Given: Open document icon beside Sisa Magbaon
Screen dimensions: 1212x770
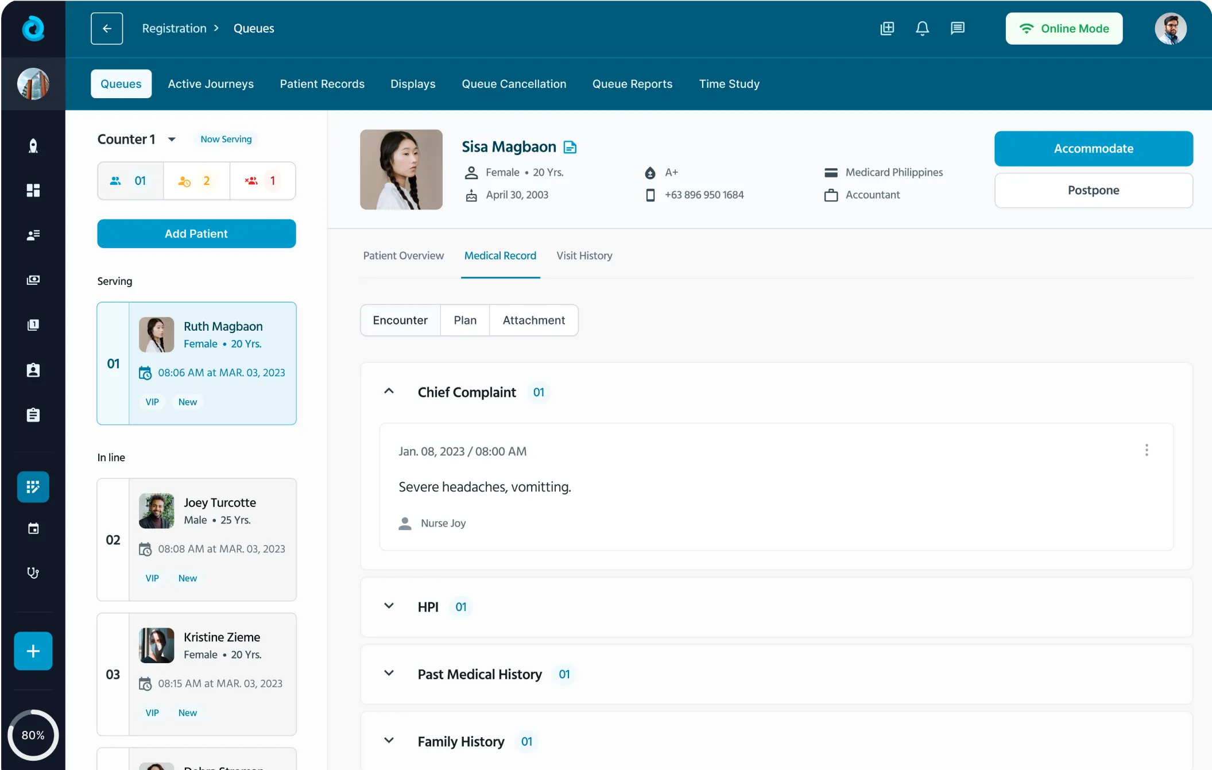Looking at the screenshot, I should coord(570,148).
